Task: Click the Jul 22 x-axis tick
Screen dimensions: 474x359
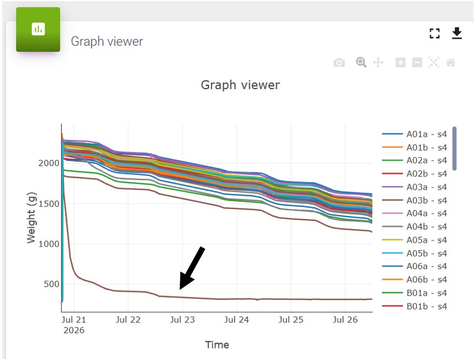Action: click(x=128, y=320)
